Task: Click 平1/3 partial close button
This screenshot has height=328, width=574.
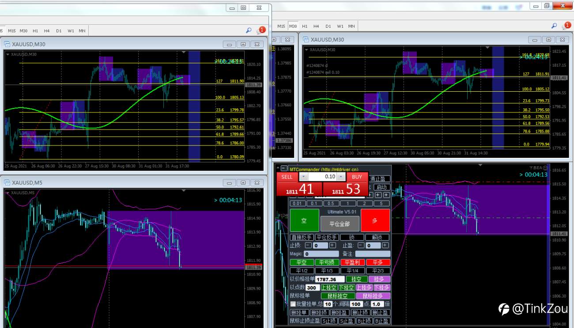Action: 327,271
